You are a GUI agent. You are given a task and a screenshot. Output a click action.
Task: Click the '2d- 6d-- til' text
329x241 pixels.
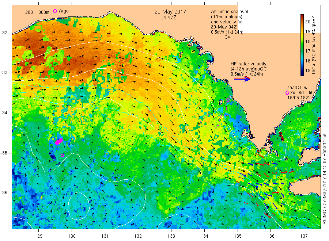[301, 93]
